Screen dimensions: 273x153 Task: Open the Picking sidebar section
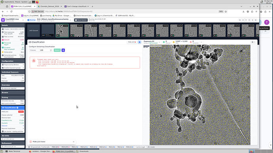13,97
